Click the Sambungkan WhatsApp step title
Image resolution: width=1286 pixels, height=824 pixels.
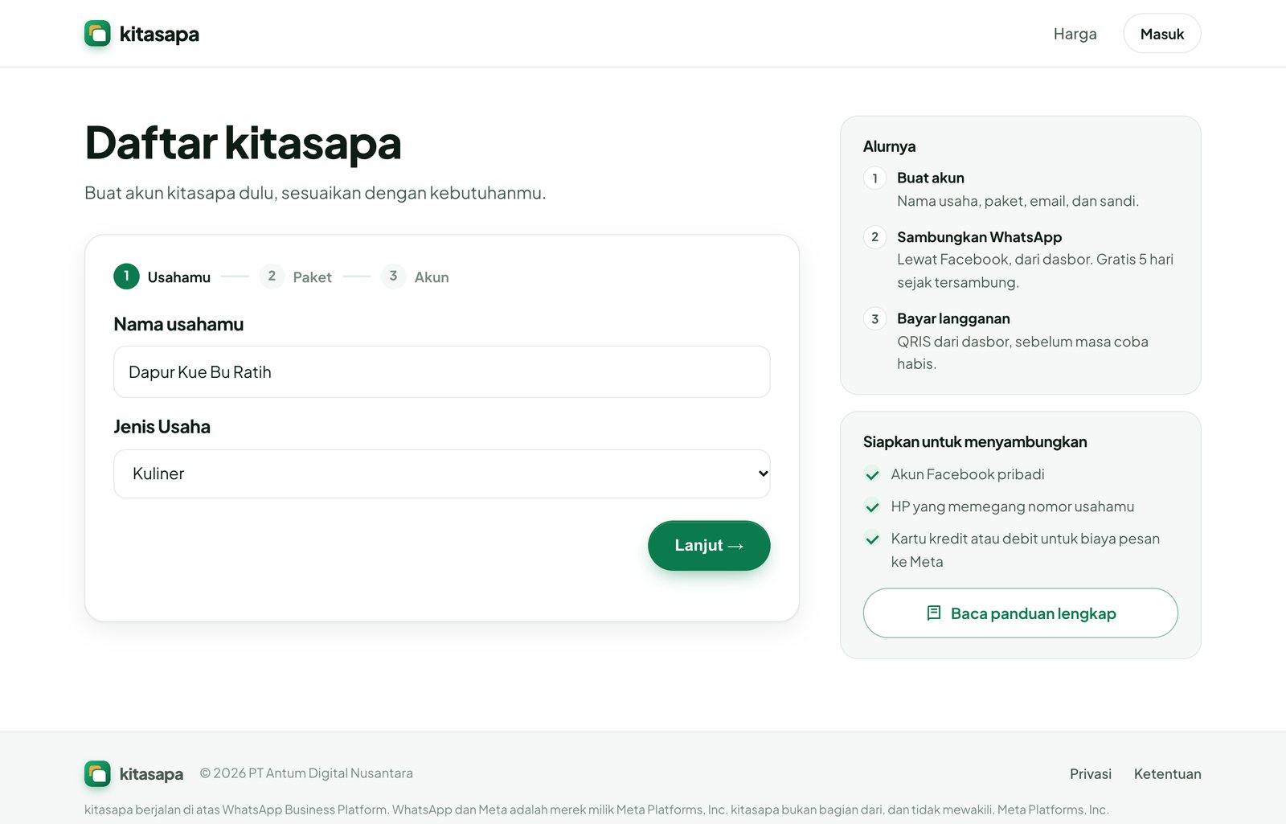click(x=979, y=237)
